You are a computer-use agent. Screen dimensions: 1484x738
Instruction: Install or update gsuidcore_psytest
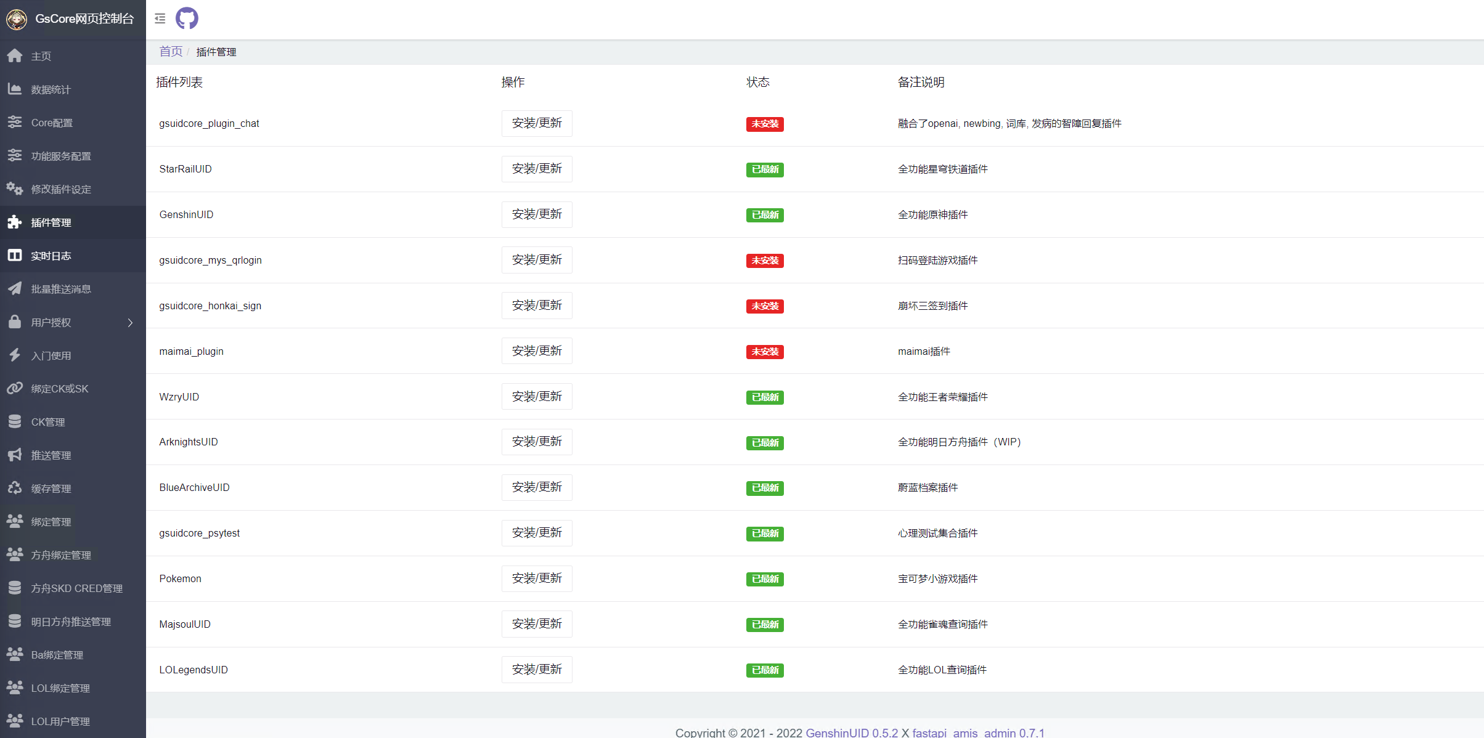(537, 533)
